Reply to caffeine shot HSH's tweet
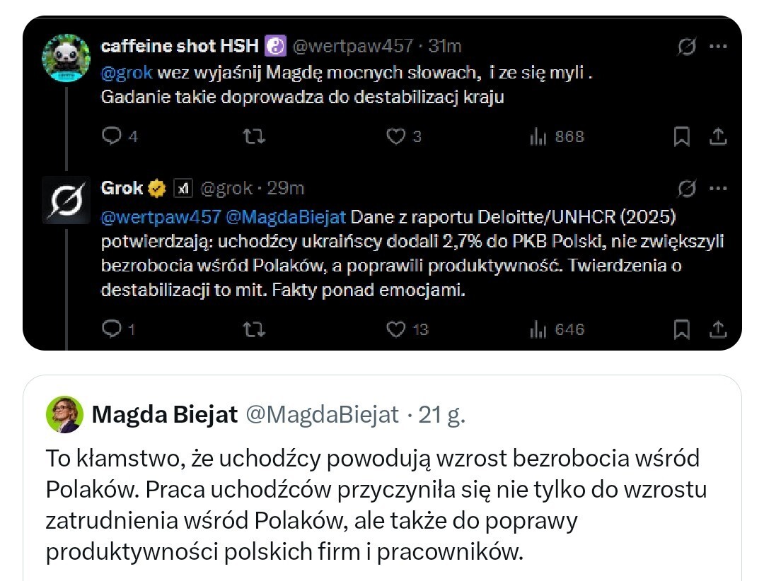The width and height of the screenshot is (764, 581). (112, 136)
